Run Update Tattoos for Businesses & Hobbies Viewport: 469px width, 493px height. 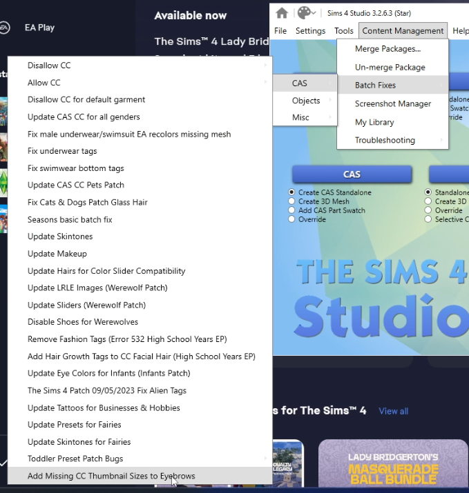coord(140,408)
